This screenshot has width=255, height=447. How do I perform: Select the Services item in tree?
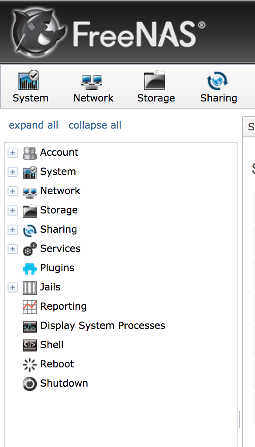tap(60, 248)
